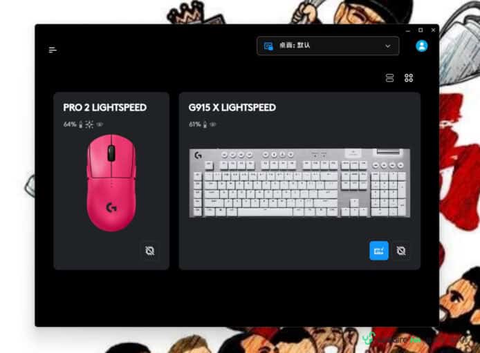Select the white keyboard image
The image size is (480, 353).
(299, 183)
